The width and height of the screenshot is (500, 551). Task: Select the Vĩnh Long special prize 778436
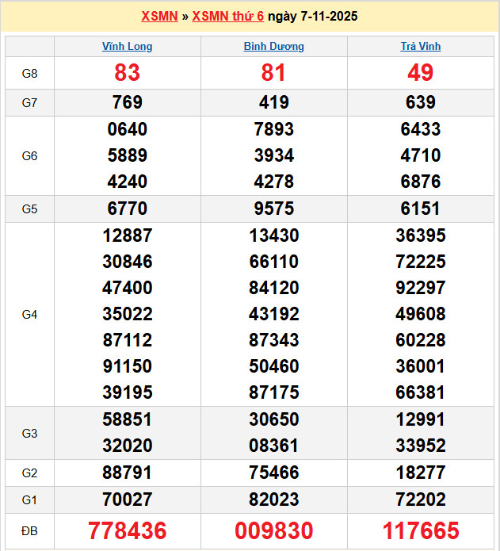(127, 531)
